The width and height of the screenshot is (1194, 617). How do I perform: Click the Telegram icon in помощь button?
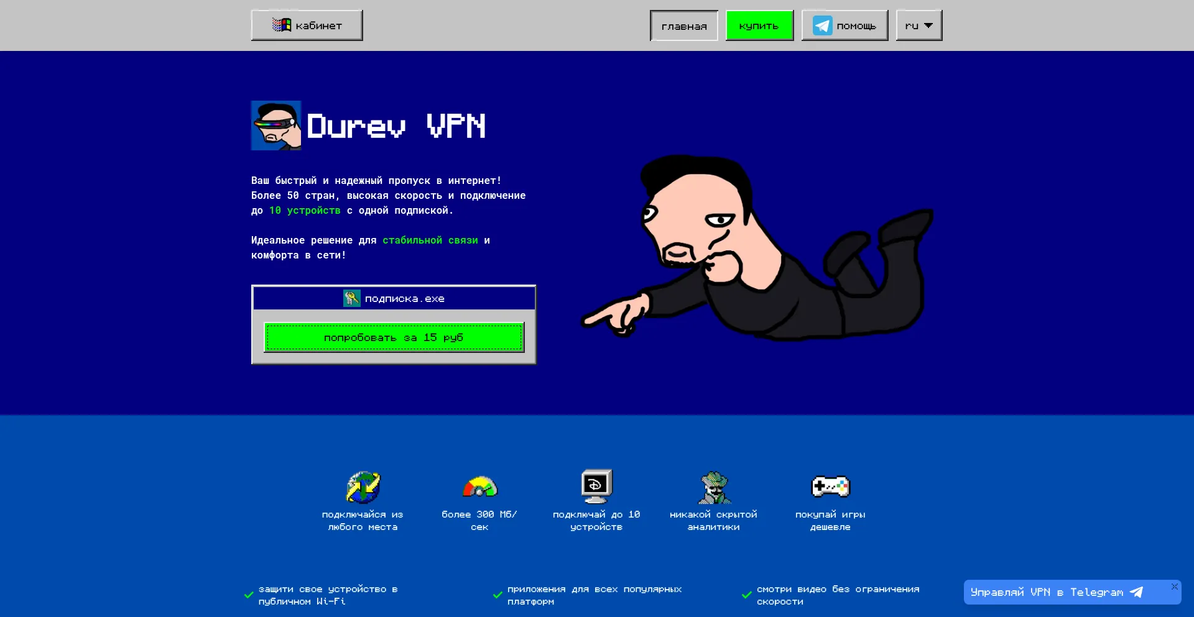coord(822,25)
